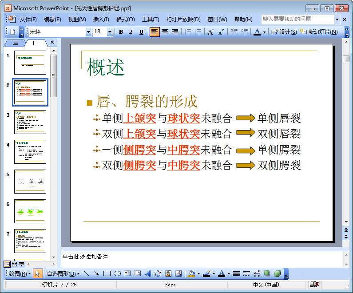Screen dimensions: 353x293
Task: Click the Numbered list icon
Action: coord(187,32)
